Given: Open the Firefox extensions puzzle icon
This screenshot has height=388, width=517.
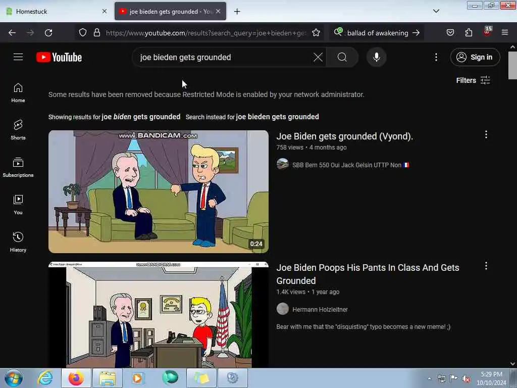Looking at the screenshot, I should (469, 33).
